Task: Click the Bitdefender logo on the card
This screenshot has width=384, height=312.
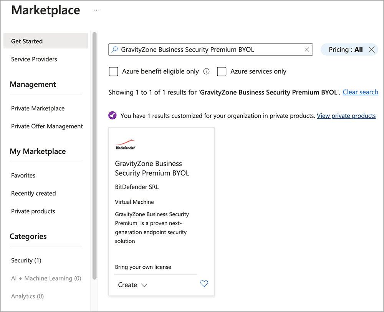Action: click(125, 145)
